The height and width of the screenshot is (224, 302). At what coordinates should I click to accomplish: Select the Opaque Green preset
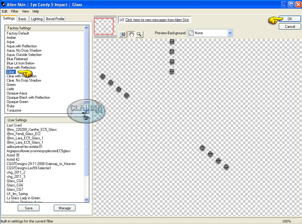click(x=17, y=102)
